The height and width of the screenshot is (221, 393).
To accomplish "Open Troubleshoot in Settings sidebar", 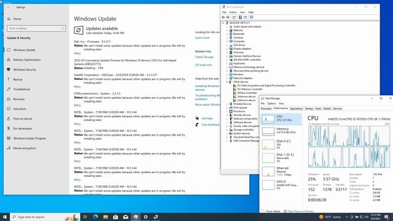I will click(21, 89).
